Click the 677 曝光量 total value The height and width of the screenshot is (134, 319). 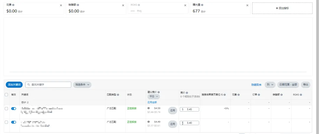pyautogui.click(x=196, y=11)
